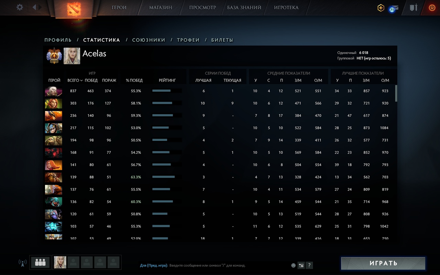Click the chat help question mark
The height and width of the screenshot is (275, 440).
pos(309,265)
